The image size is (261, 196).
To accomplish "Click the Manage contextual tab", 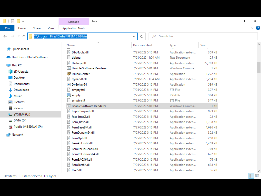I will pos(73,22).
